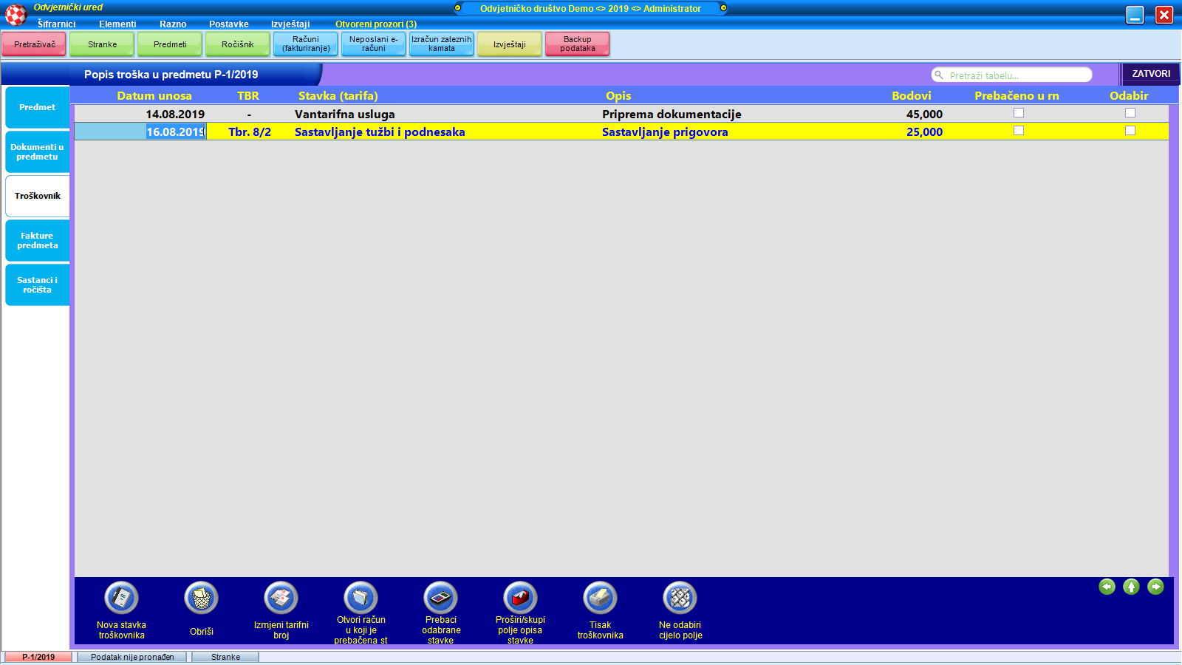Switch to Fakture predmeta tab
The width and height of the screenshot is (1182, 665).
click(x=38, y=241)
